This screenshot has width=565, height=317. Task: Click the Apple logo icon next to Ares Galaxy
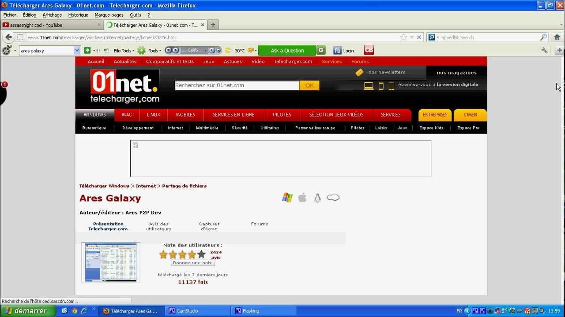tap(302, 198)
